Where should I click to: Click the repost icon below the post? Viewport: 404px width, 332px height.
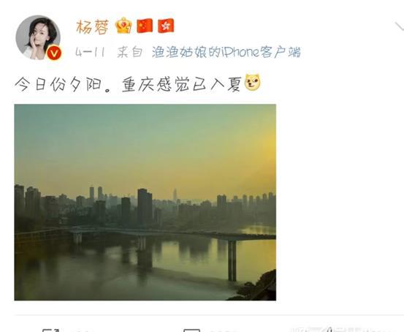50,331
